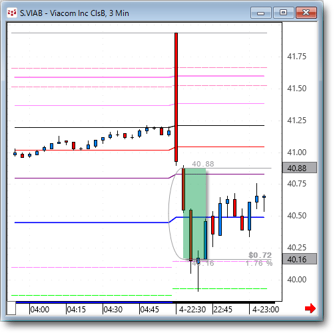The width and height of the screenshot is (335, 333).
Task: Click the chart application icon in title bar
Action: coord(12,13)
